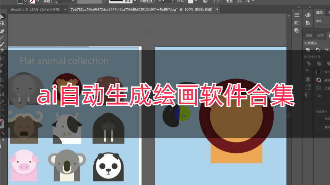Apply Unite shape mode
330x185 pixels.
308,50
